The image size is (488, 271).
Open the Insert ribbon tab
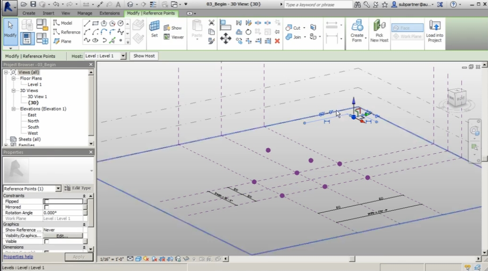tap(48, 13)
